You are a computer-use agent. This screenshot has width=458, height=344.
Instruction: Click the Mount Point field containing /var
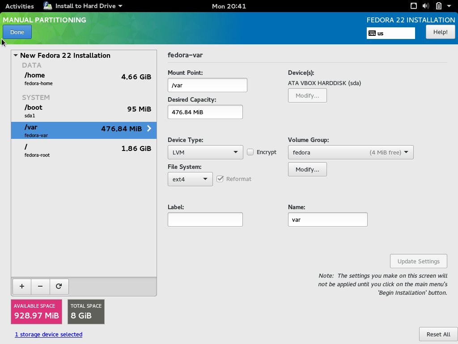point(208,85)
